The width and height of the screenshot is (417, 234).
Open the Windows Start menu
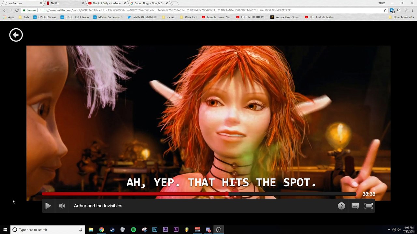click(x=5, y=230)
